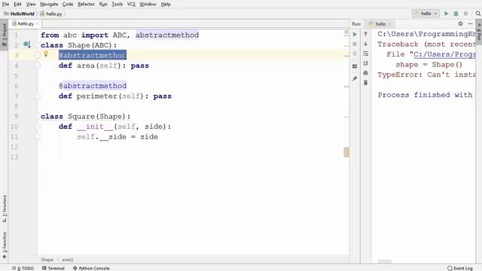Open the Navigate menu
The width and height of the screenshot is (482, 271).
(x=49, y=4)
